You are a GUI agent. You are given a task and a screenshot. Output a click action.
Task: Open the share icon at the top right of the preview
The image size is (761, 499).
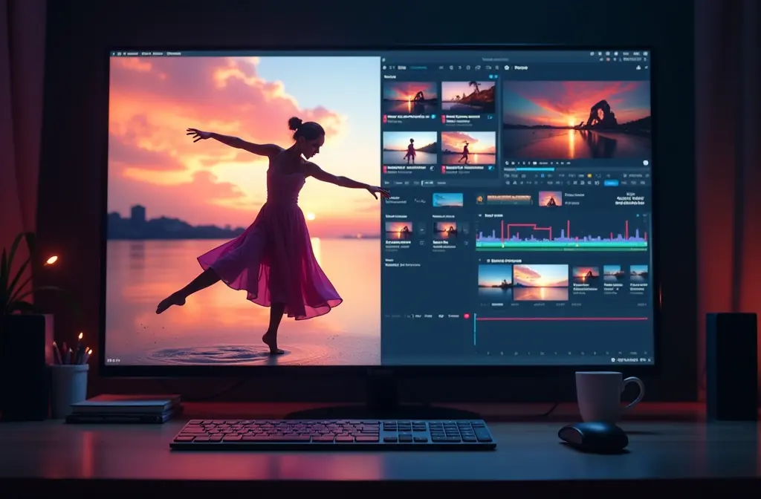pyautogui.click(x=637, y=67)
